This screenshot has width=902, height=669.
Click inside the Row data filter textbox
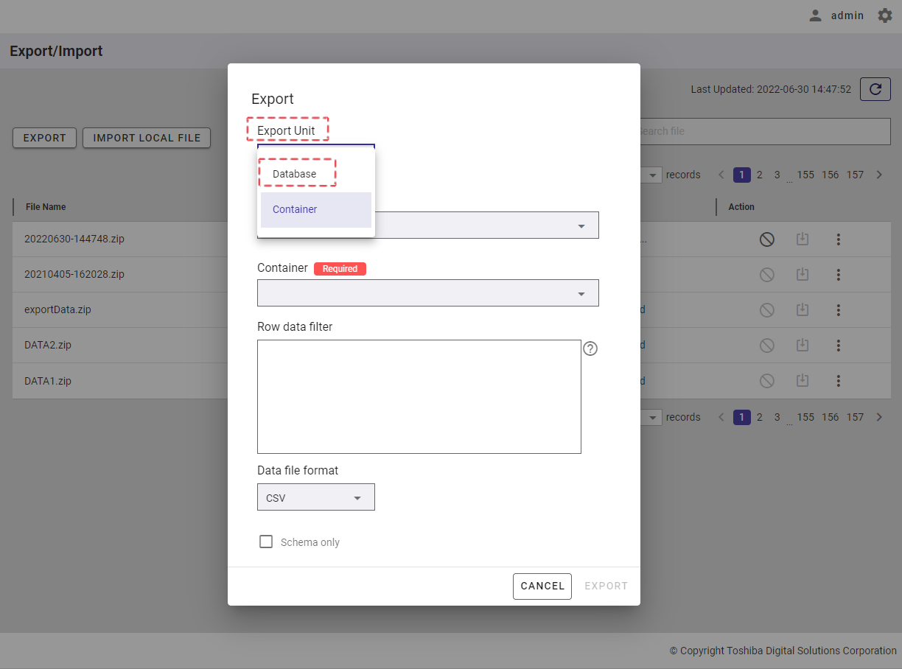click(419, 396)
